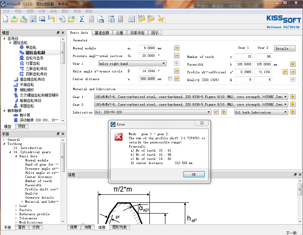Screen dimensions: 303x235
Task: Close the Error dialog with its X
Action: tap(202, 123)
